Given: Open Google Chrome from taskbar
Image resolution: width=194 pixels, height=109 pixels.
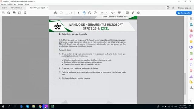Looking at the screenshot, I should coord(40,106).
